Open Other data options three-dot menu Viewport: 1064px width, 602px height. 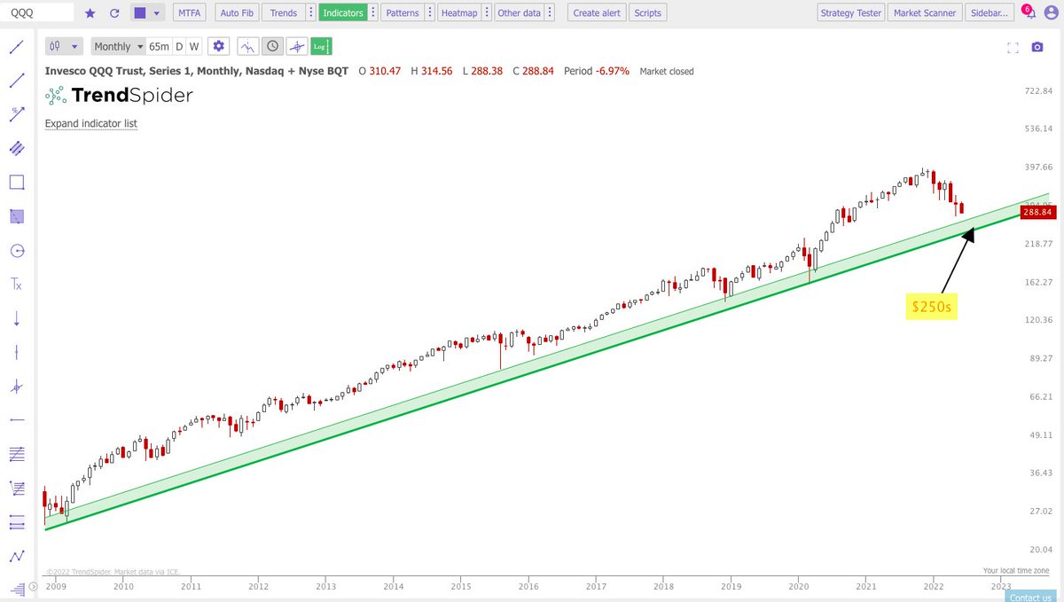click(552, 13)
